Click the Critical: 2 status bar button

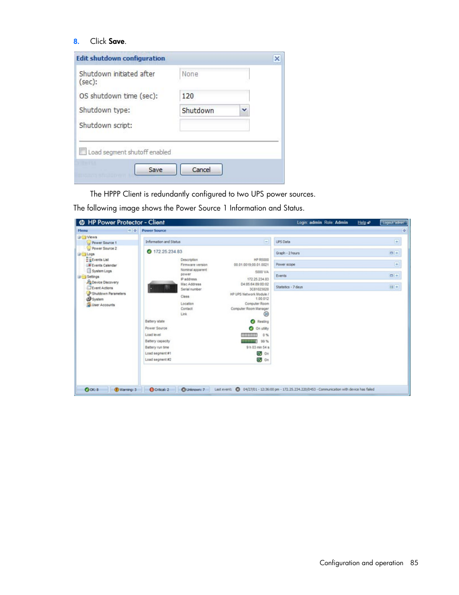tap(160, 390)
